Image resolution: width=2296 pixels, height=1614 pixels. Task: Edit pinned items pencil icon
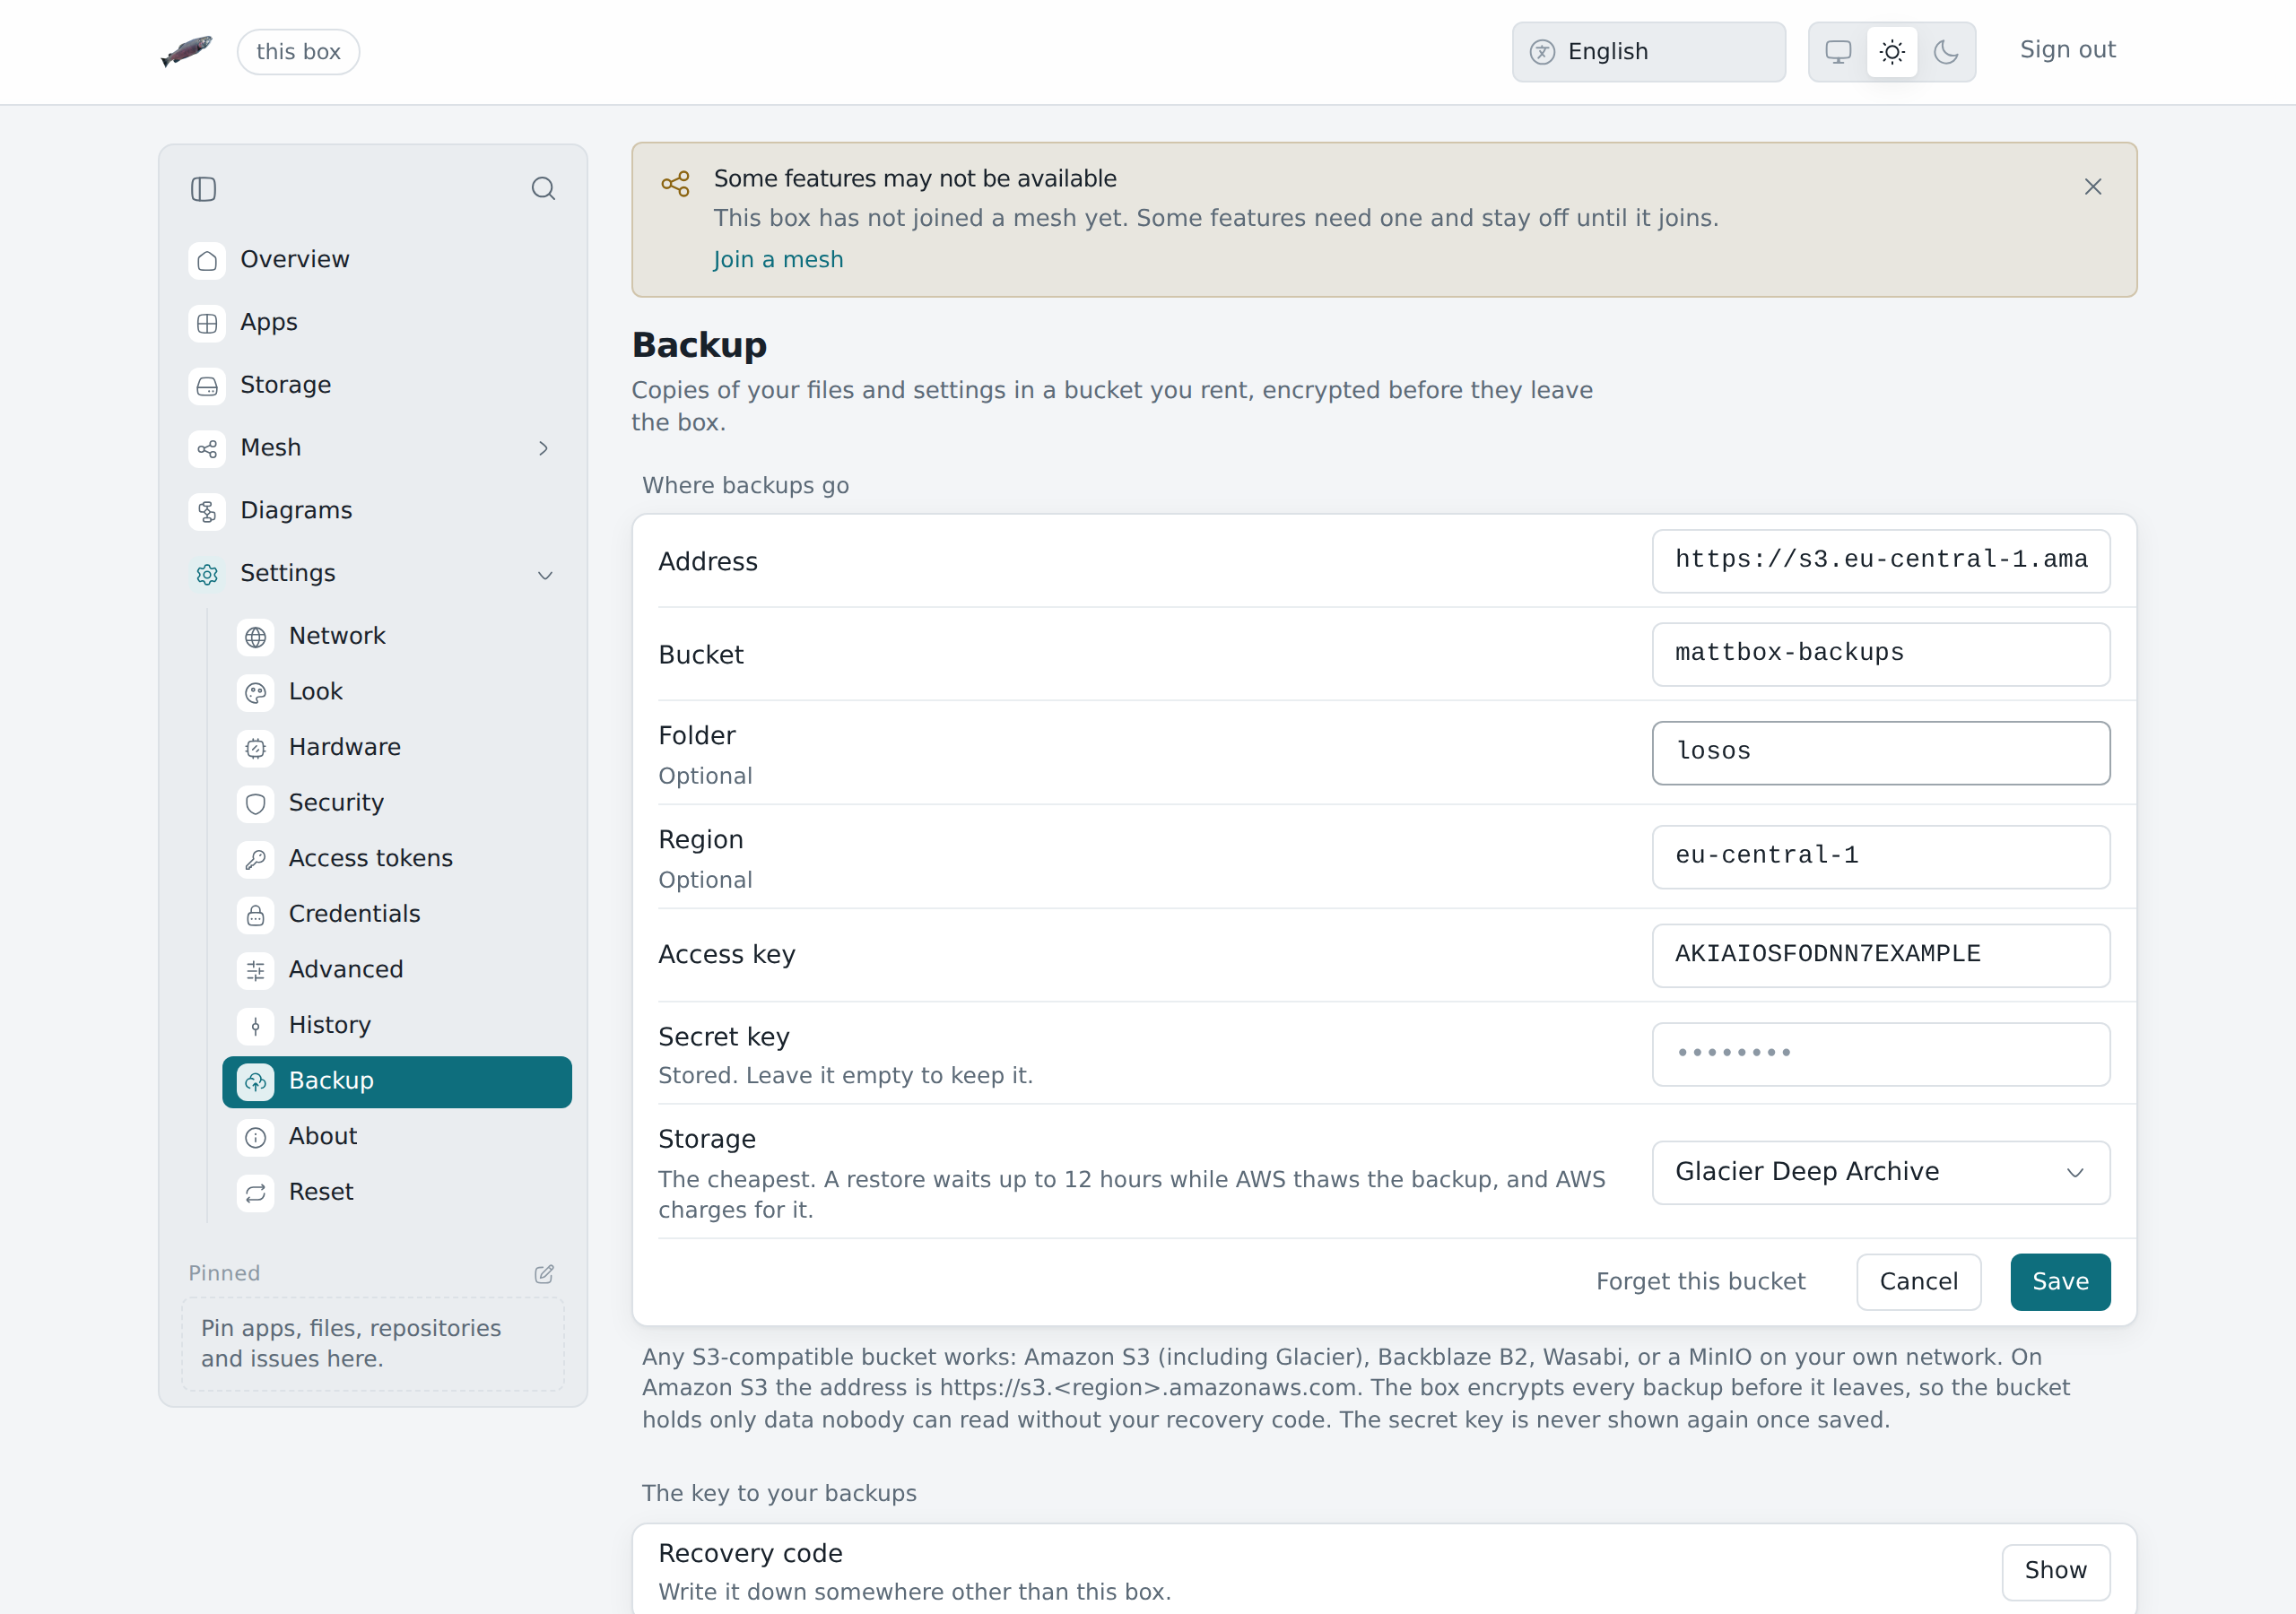pos(544,1273)
